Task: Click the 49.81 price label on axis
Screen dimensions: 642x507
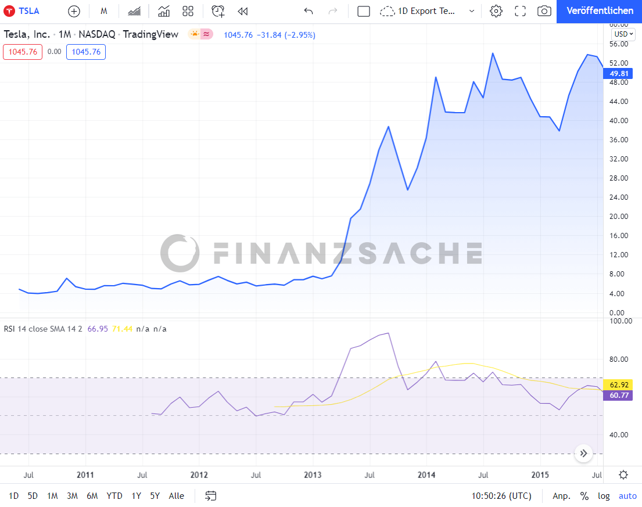Action: coord(618,74)
